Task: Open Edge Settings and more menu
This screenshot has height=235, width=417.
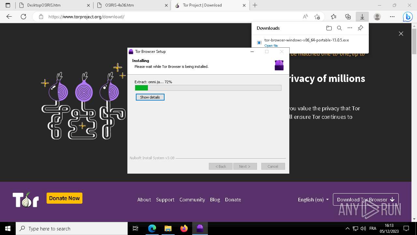Action: pos(392,17)
